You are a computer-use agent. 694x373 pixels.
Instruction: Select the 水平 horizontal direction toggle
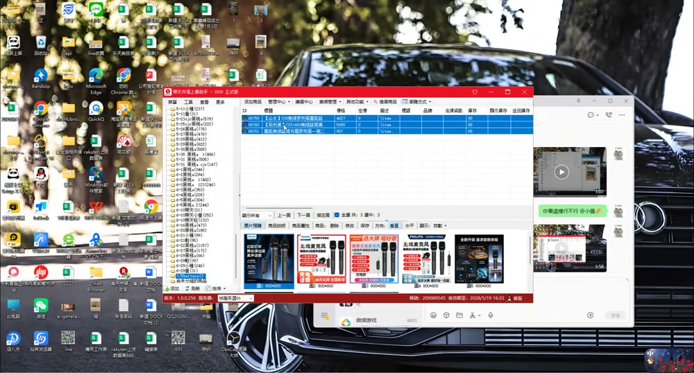coord(409,225)
